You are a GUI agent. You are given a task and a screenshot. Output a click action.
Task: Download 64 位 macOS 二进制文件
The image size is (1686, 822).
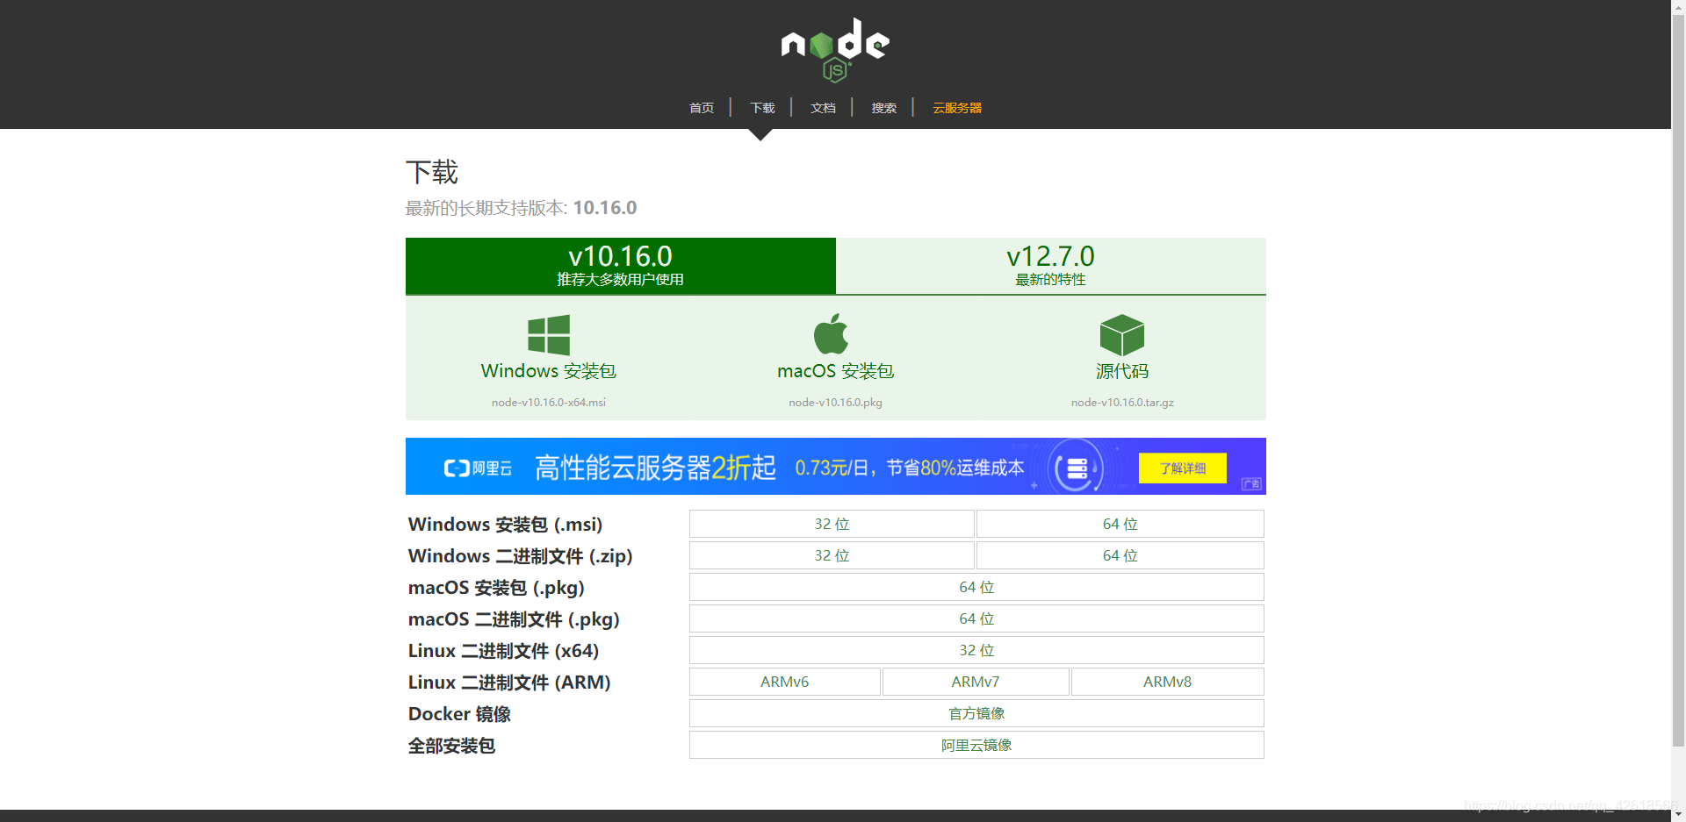tap(976, 618)
